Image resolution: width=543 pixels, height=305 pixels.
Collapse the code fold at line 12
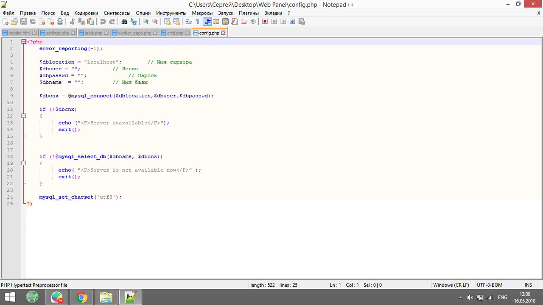(24, 116)
